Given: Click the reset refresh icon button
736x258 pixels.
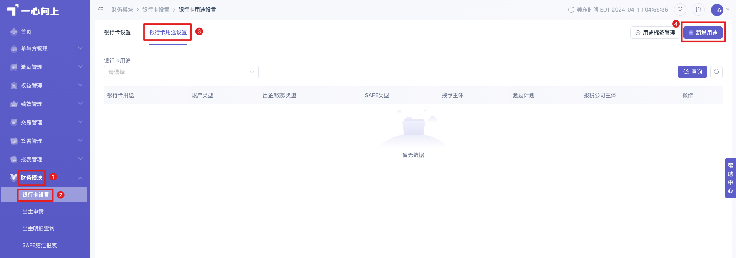Looking at the screenshot, I should point(716,72).
